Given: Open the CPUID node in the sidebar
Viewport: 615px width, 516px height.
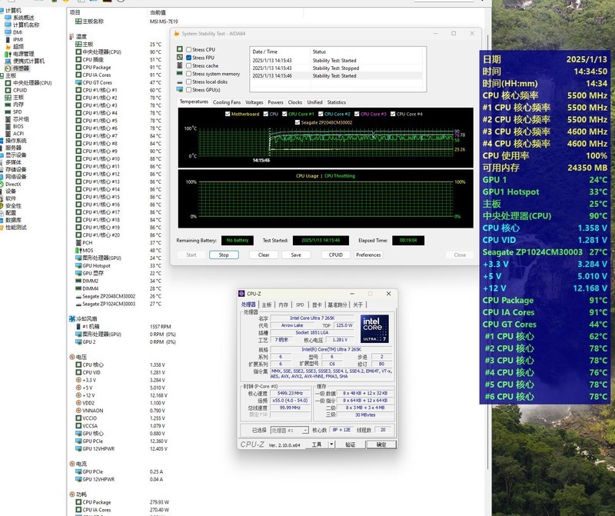Looking at the screenshot, I should (19, 90).
